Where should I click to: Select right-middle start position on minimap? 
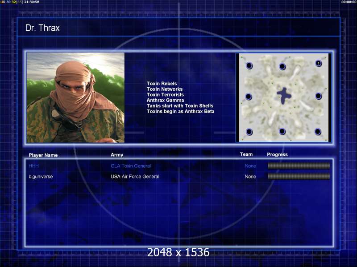click(x=318, y=96)
